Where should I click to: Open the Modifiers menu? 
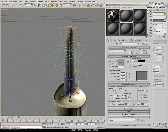pyautogui.click(x=32, y=2)
